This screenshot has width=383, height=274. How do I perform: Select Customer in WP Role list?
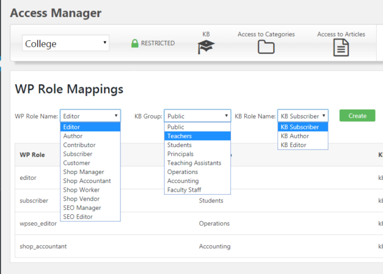pos(90,163)
